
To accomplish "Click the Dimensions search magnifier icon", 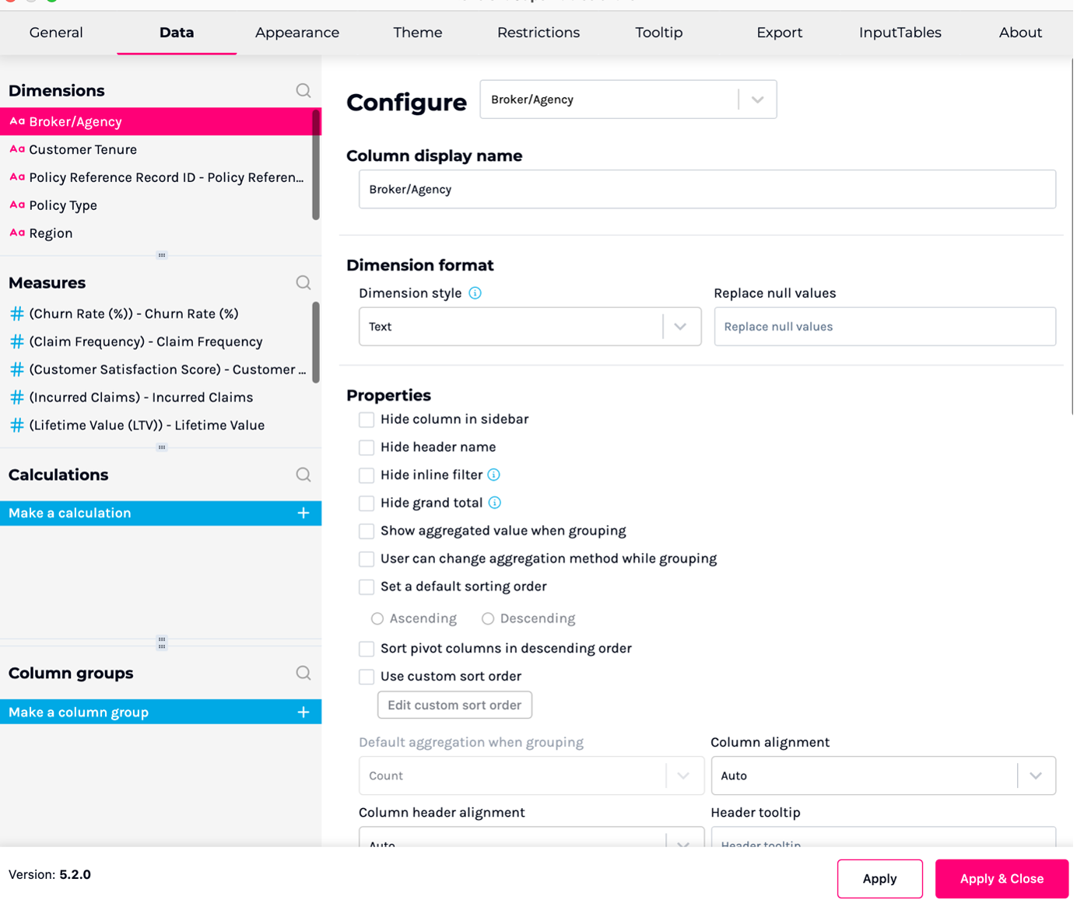I will tap(303, 91).
